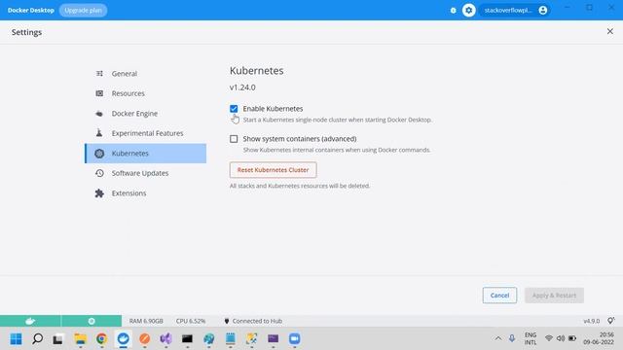Click the 'Connected to Hub' status text
The height and width of the screenshot is (350, 623).
coord(257,321)
